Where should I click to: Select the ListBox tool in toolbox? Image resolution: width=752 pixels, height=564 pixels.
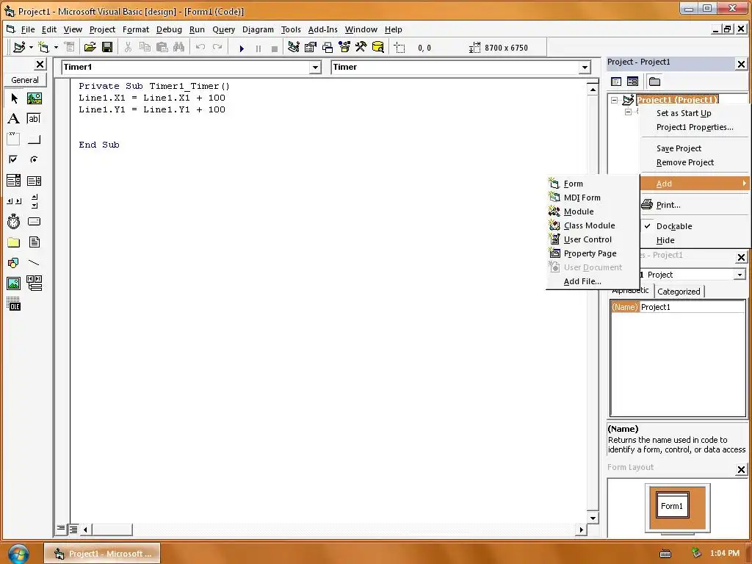point(34,181)
